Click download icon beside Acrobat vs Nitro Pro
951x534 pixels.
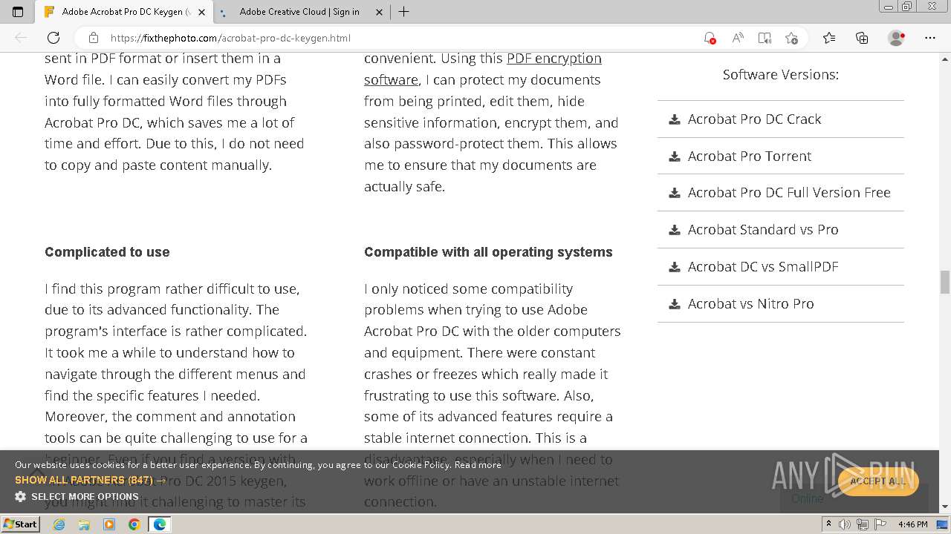coord(675,303)
